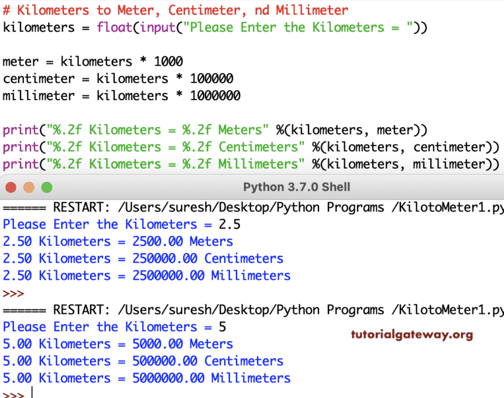Click the first shell prompt arrows
Screen dimensions: 504x398
point(13,293)
